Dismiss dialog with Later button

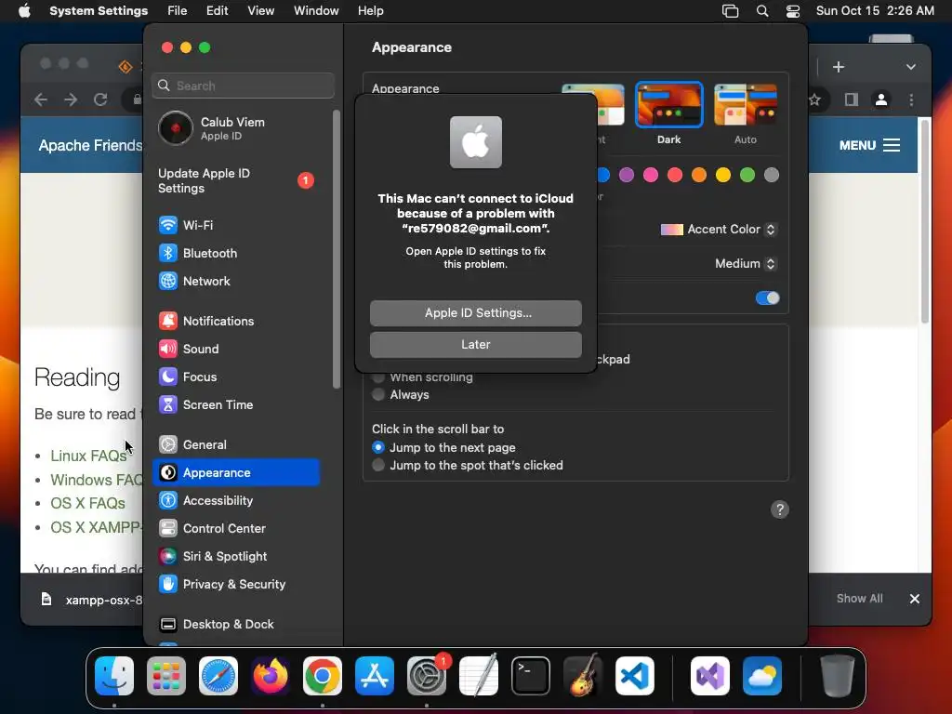[475, 344]
